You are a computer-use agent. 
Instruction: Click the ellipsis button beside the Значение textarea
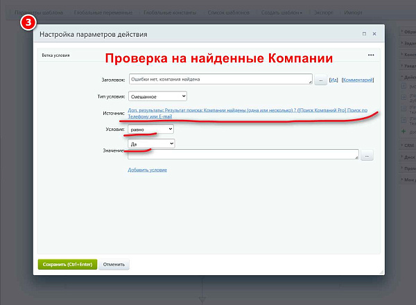(x=367, y=156)
